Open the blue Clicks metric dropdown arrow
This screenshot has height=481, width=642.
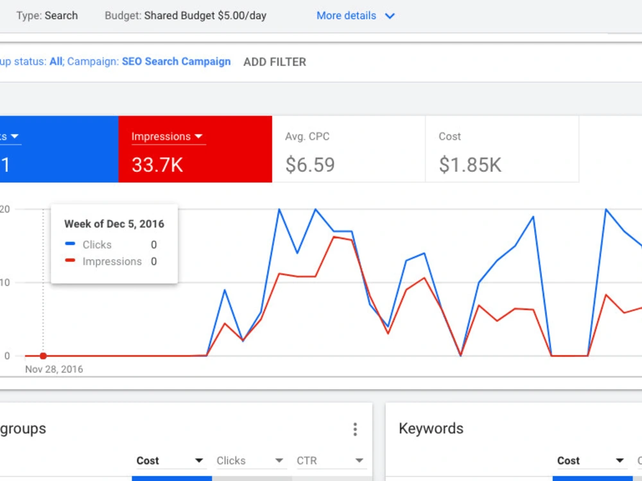[15, 136]
